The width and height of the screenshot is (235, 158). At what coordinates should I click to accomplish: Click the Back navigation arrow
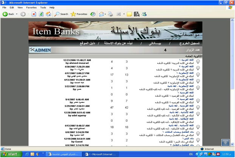point(5,14)
